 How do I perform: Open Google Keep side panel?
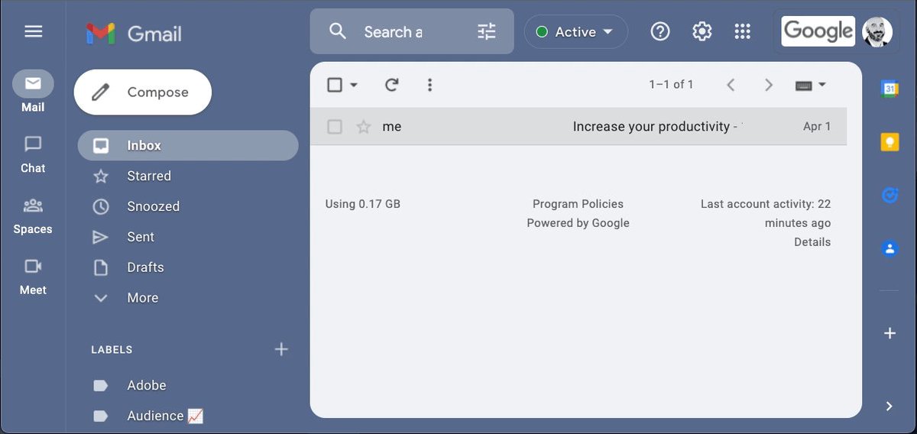coord(889,142)
